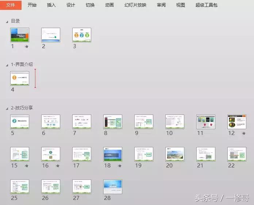
Task: Open the 幻灯片放映 slide show tab
Action: click(135, 5)
